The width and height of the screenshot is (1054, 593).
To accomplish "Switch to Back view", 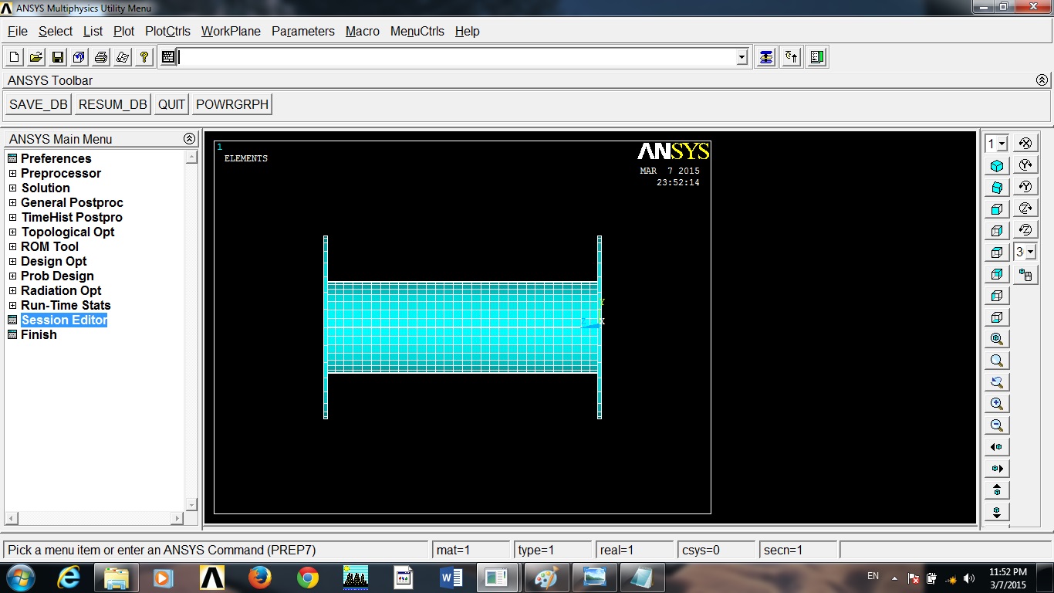I will 997,274.
